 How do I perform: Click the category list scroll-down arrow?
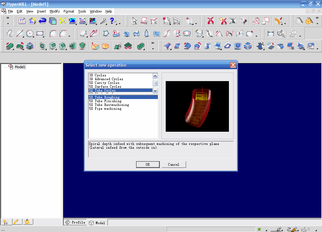pos(155,91)
